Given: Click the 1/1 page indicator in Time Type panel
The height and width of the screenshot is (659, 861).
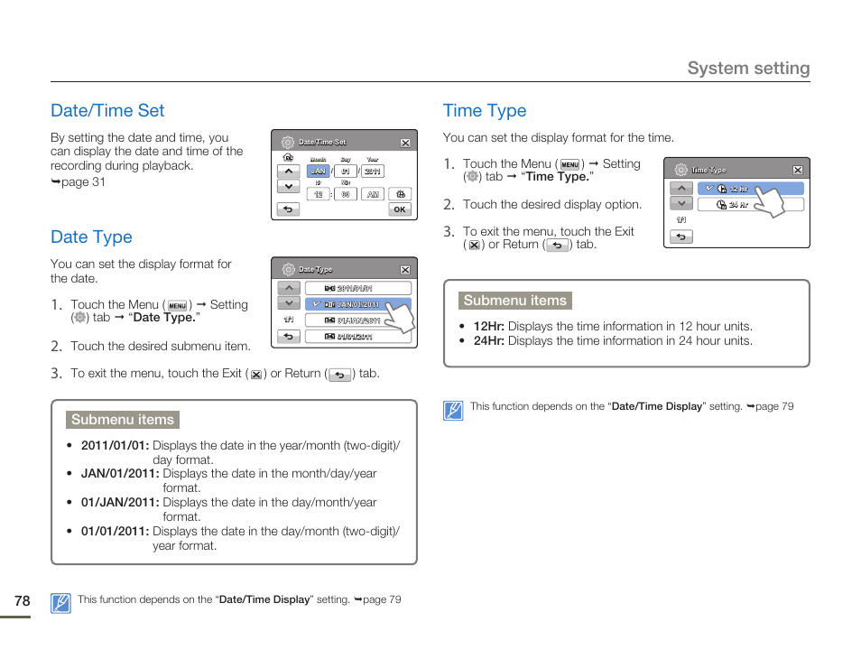Looking at the screenshot, I should pos(680,220).
